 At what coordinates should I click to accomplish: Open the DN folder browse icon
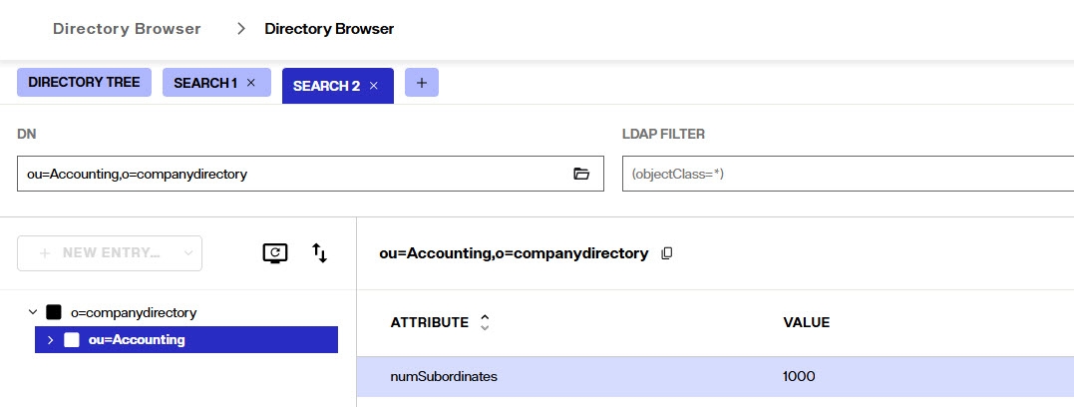(580, 174)
